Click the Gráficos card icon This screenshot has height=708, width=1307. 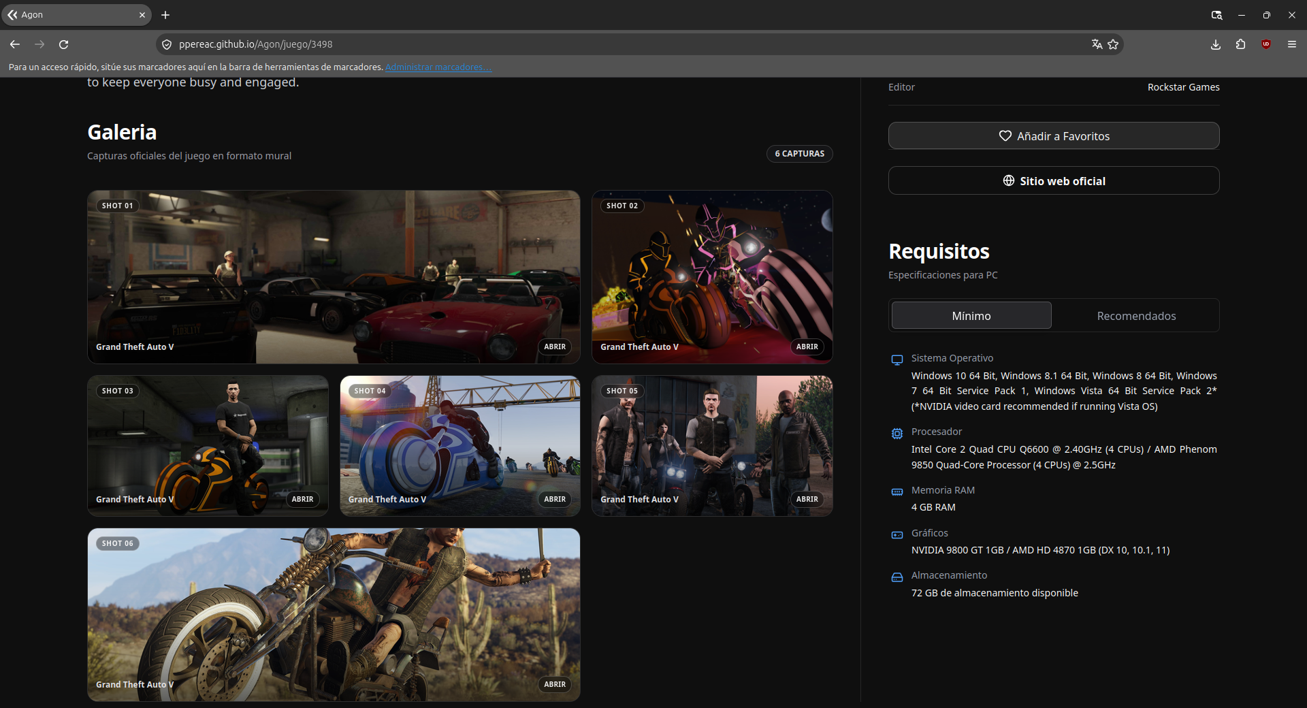pyautogui.click(x=897, y=535)
